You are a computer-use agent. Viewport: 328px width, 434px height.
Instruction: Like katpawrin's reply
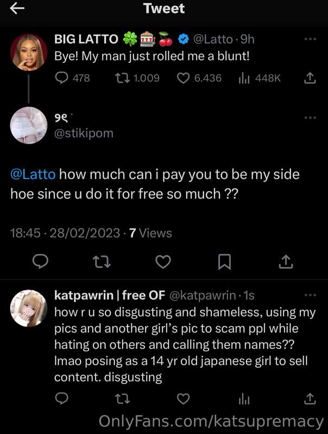pos(183,399)
